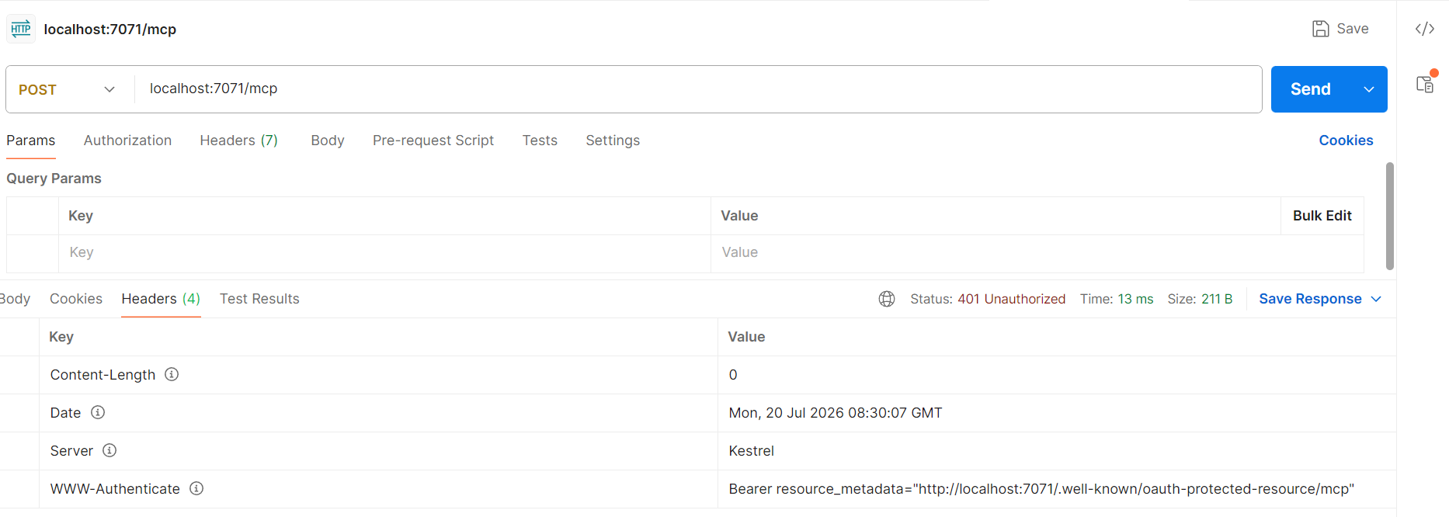Click the request URL input field
The width and height of the screenshot is (1449, 517).
tap(698, 89)
